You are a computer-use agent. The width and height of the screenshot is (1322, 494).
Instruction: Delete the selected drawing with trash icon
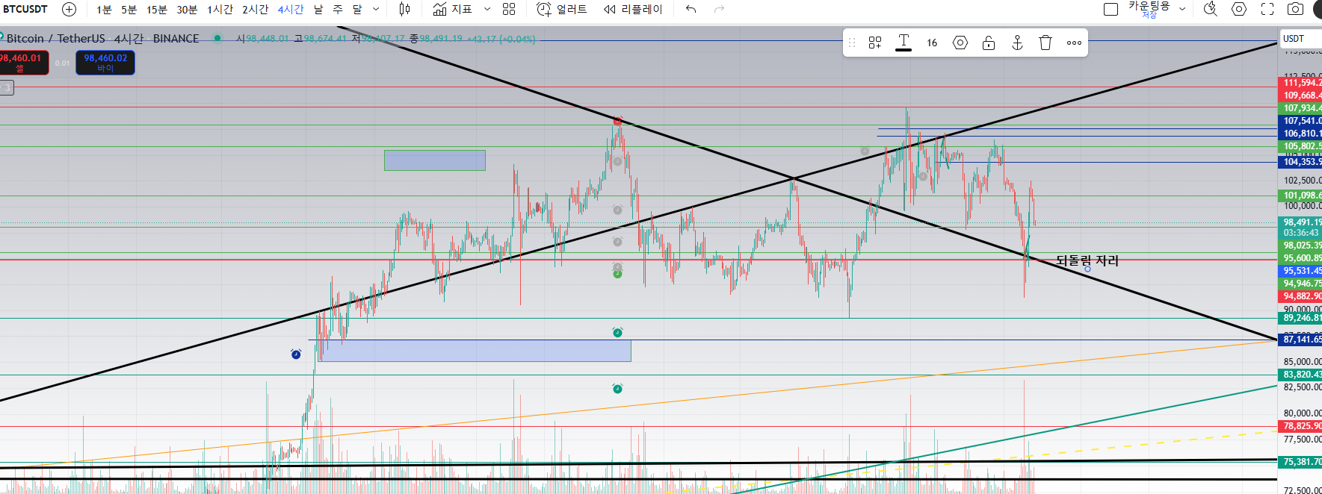[1045, 43]
